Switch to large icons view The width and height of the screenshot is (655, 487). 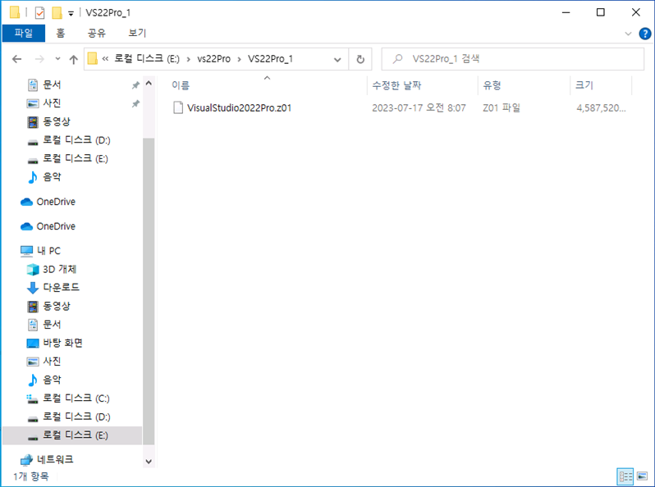[642, 476]
